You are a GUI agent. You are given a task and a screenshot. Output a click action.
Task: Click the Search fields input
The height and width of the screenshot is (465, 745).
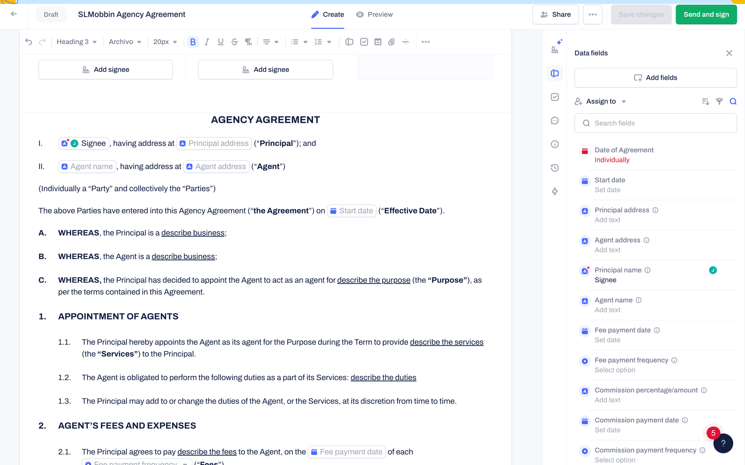pos(655,123)
